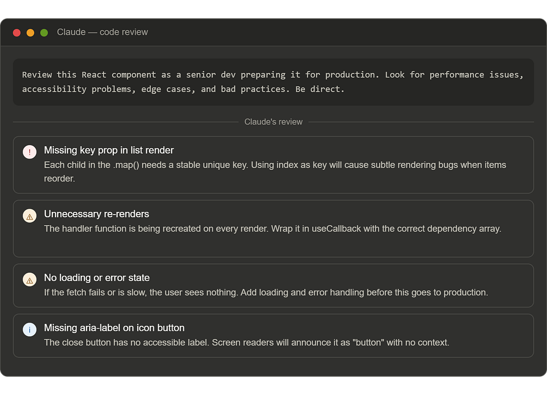Screen dimensions: 547x395
Task: Click the red close window dot
Action: pos(17,33)
